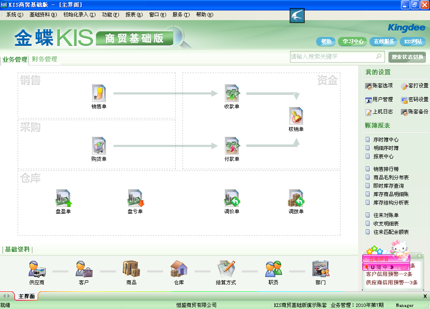
Task: Open the 系统(S) menu
Action: pos(15,15)
